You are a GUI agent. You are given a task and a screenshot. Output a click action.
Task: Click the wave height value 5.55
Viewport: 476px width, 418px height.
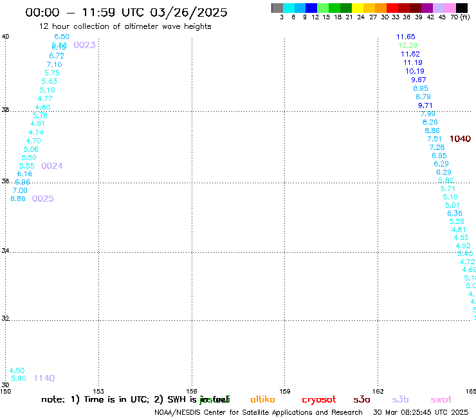27,166
